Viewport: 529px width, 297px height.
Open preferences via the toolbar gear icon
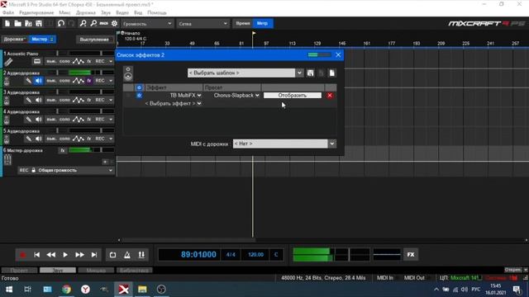point(114,24)
